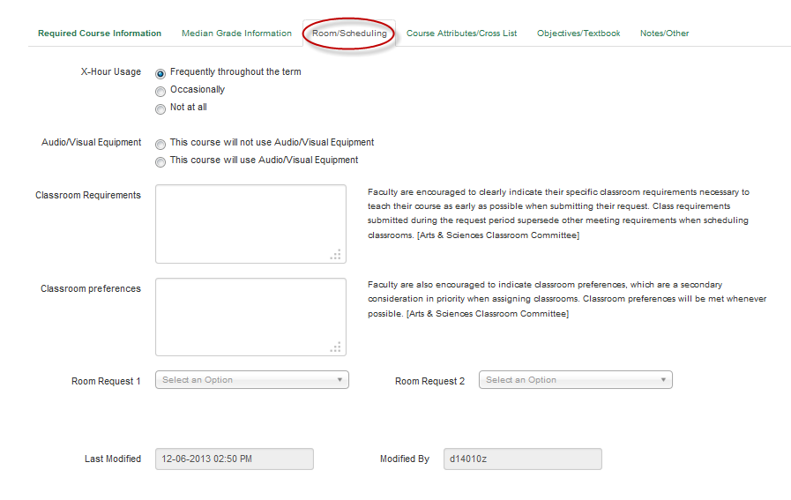The width and height of the screenshot is (791, 500).
Task: Open the Notes/Other tab
Action: [664, 34]
